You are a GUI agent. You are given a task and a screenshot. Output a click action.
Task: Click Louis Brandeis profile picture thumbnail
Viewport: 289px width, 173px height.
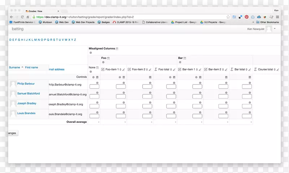coord(13,113)
